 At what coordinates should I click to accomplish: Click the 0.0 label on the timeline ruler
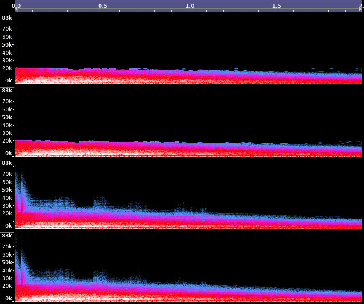(x=16, y=6)
